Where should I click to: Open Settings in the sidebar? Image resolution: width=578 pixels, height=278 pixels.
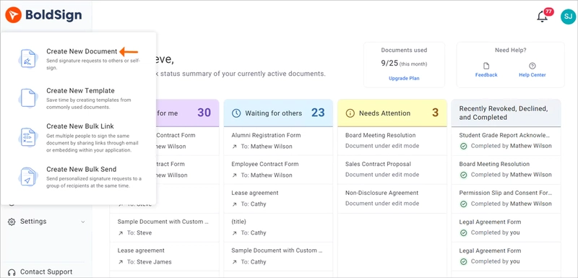(x=33, y=221)
